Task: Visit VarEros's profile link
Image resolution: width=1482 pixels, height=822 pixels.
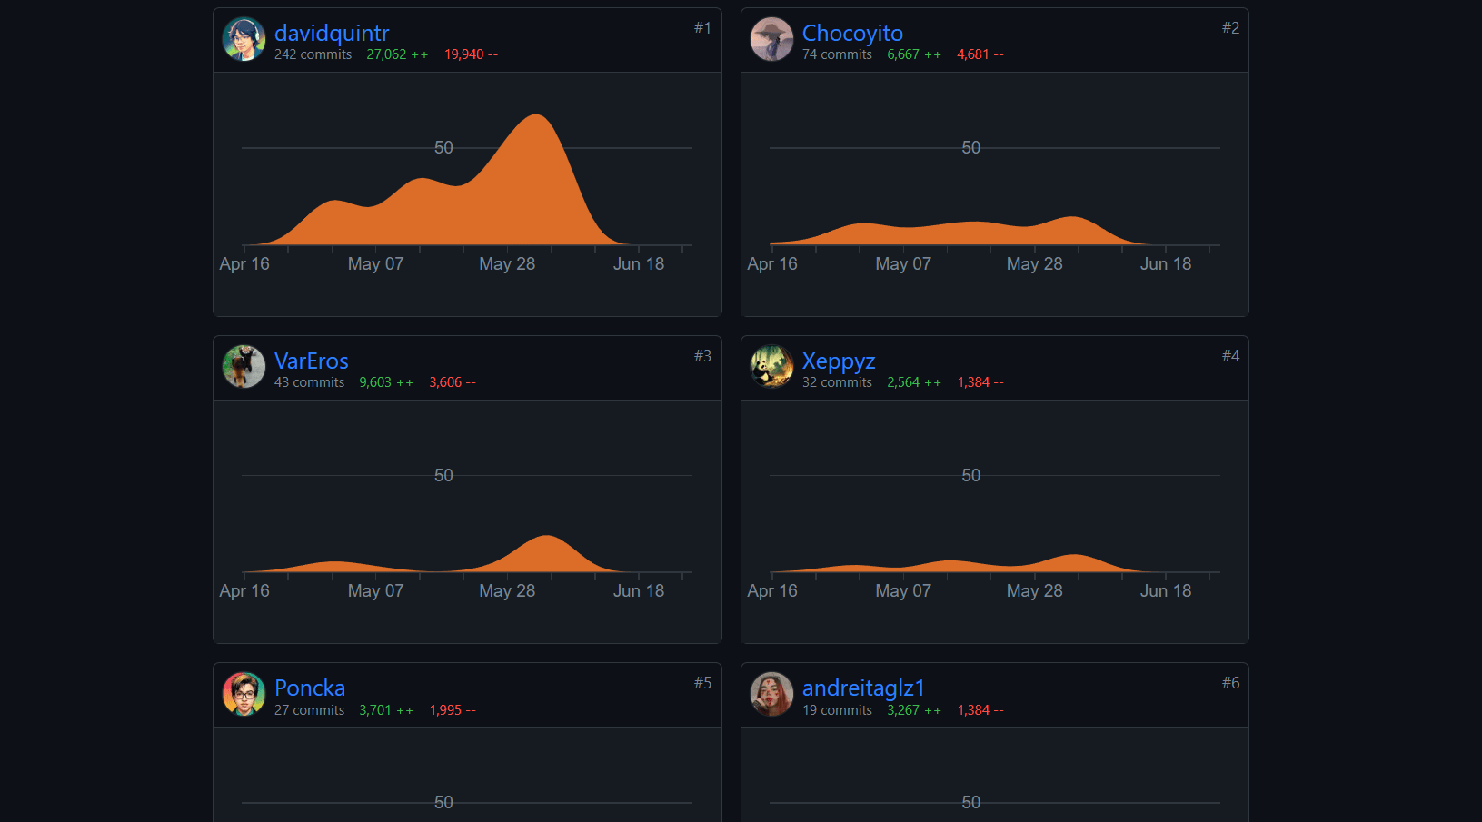Action: click(312, 361)
